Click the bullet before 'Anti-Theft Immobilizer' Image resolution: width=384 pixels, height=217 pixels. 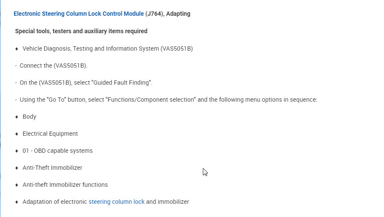coord(17,168)
